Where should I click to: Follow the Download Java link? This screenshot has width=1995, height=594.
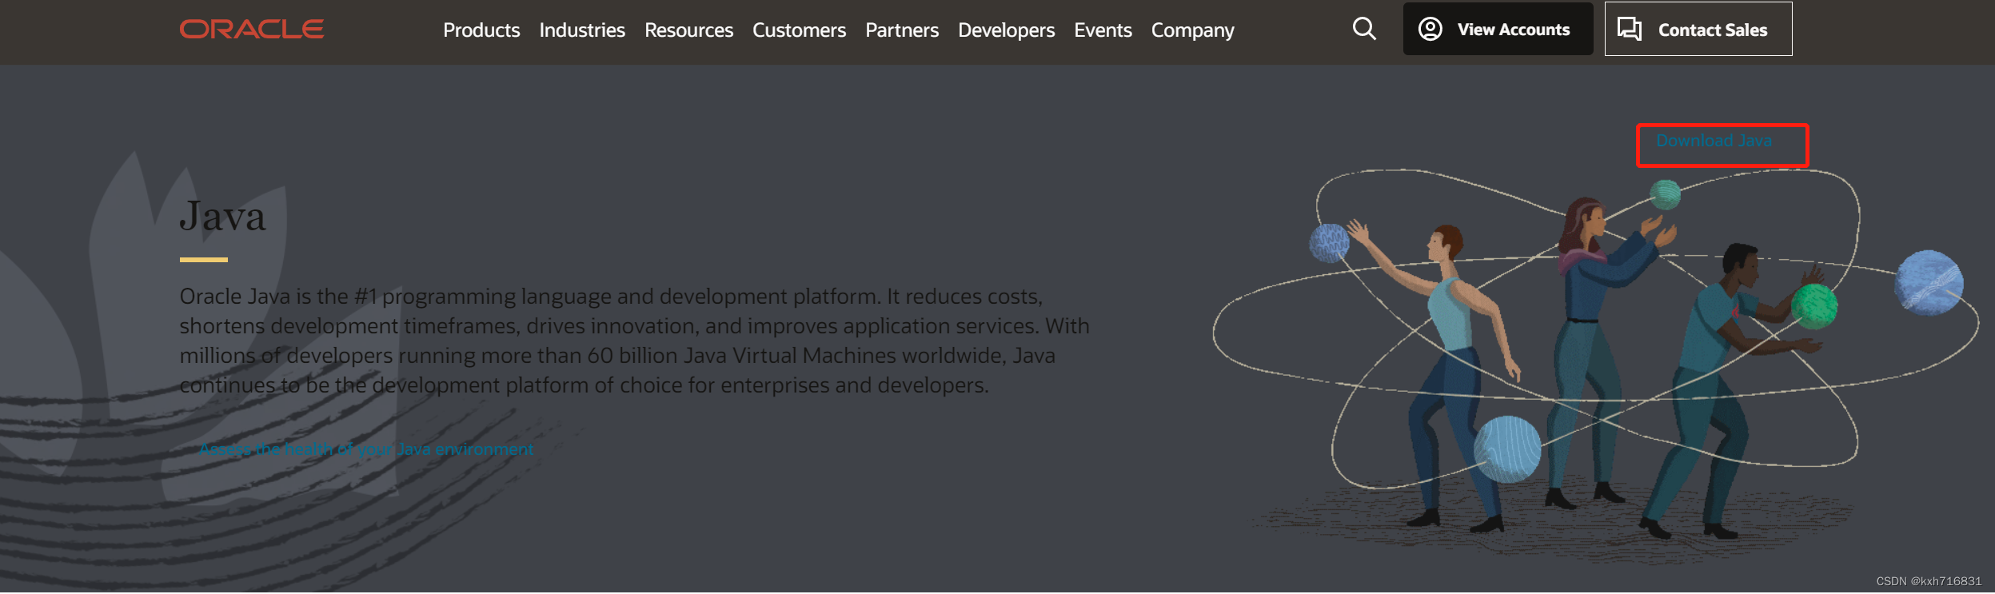(1714, 141)
